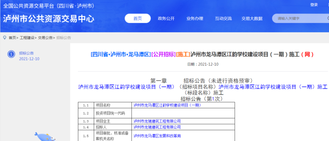Click 首页 in the breadcrumb trail
This screenshot has height=141, width=329.
(12, 38)
